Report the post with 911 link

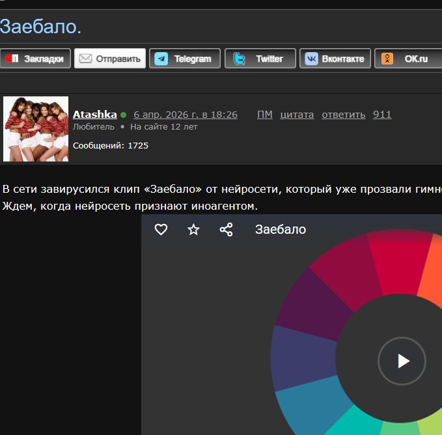pyautogui.click(x=382, y=115)
